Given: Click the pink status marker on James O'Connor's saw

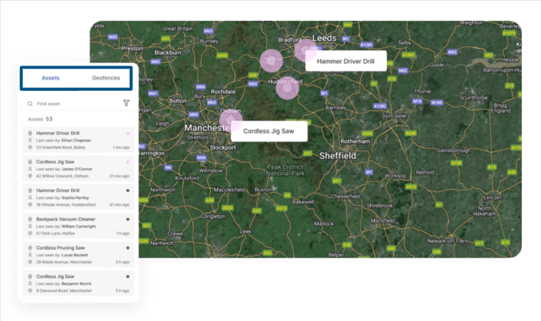Looking at the screenshot, I should coord(128,161).
